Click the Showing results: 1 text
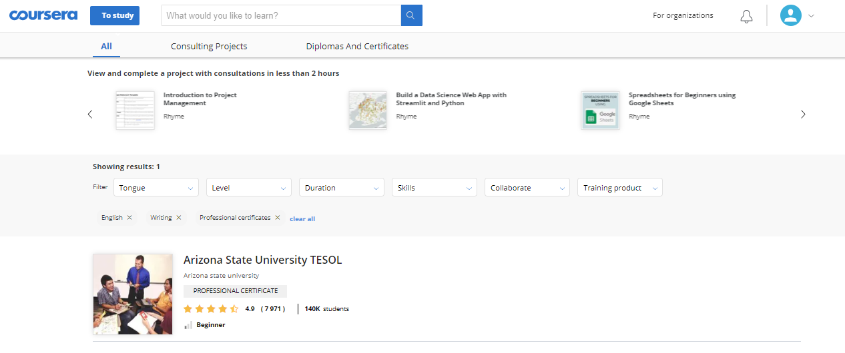This screenshot has height=353, width=845. [126, 167]
